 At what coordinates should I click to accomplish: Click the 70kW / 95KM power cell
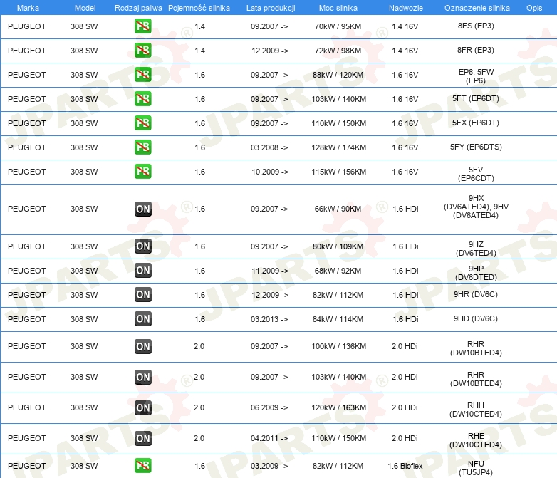click(338, 26)
